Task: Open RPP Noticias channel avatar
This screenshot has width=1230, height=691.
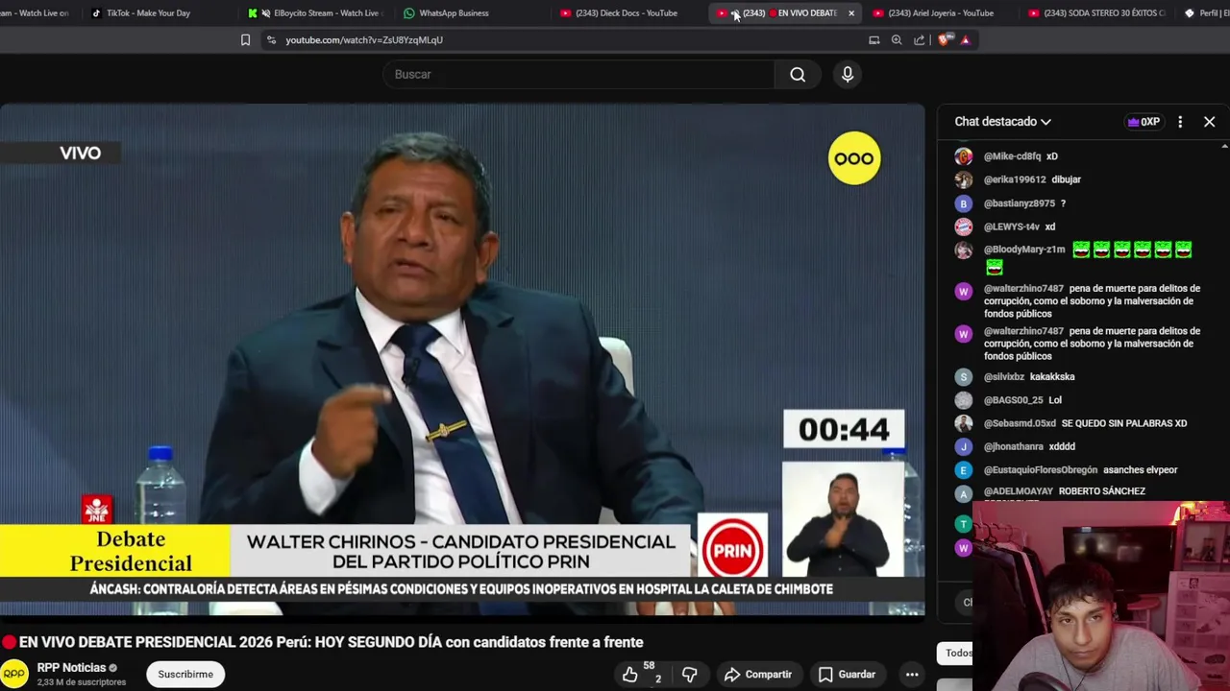Action: (14, 674)
